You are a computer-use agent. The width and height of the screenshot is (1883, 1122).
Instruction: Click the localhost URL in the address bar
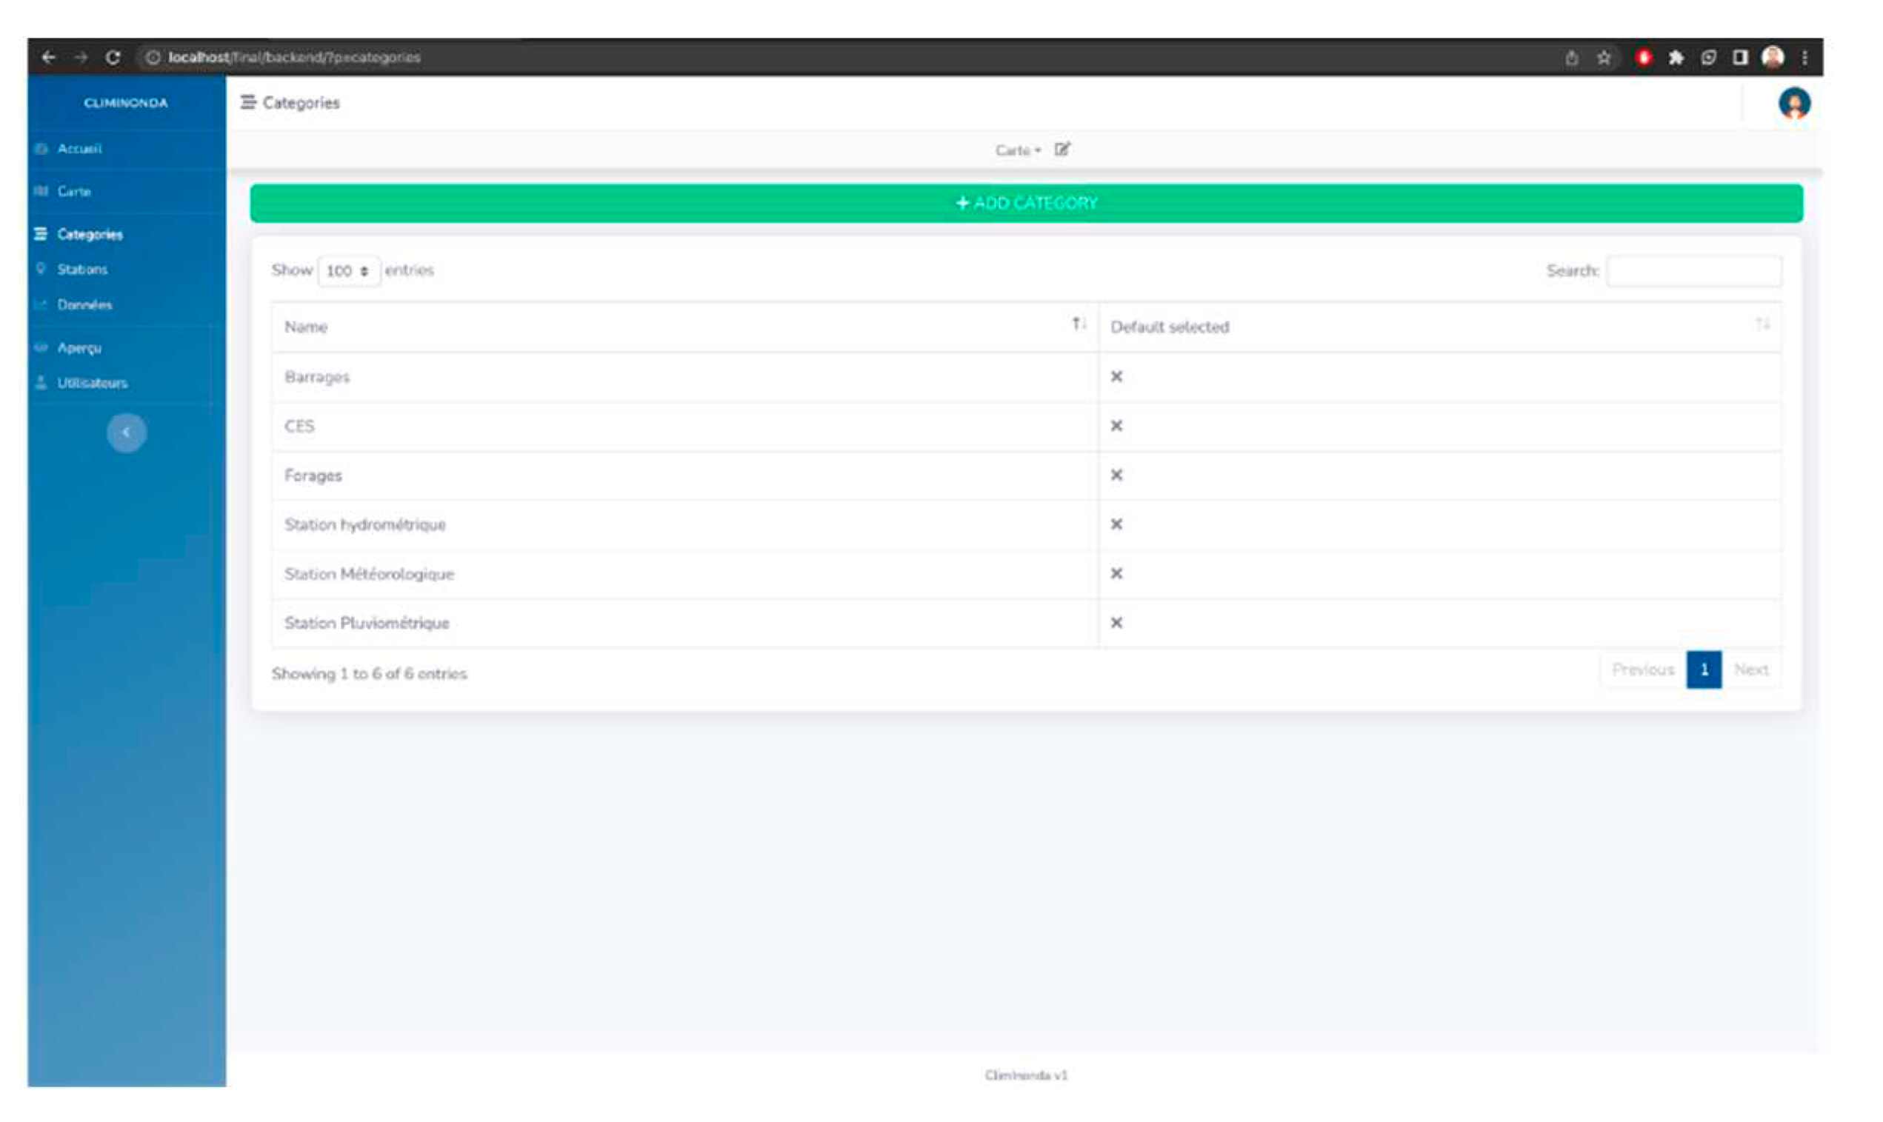pos(294,58)
